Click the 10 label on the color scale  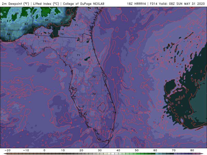pos(63,150)
